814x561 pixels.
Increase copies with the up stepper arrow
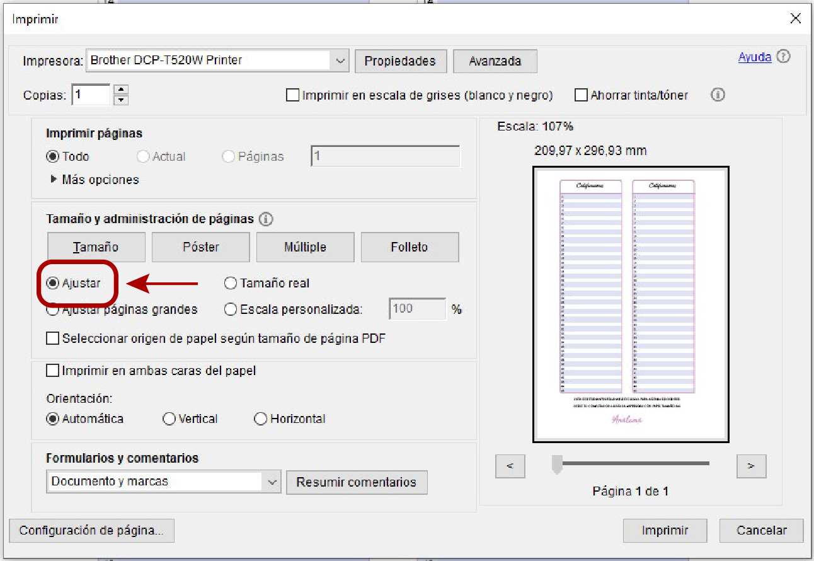[122, 90]
